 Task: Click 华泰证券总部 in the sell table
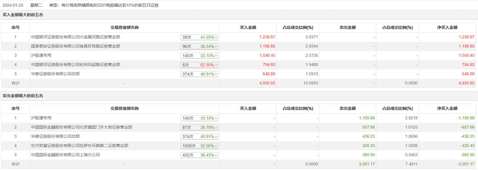tap(55, 136)
